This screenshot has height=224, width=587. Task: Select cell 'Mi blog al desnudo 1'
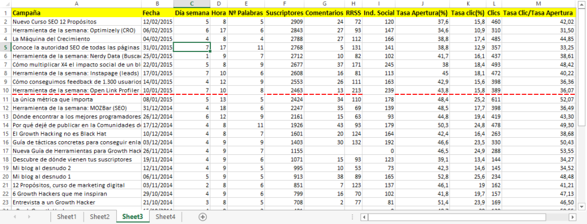76,177
